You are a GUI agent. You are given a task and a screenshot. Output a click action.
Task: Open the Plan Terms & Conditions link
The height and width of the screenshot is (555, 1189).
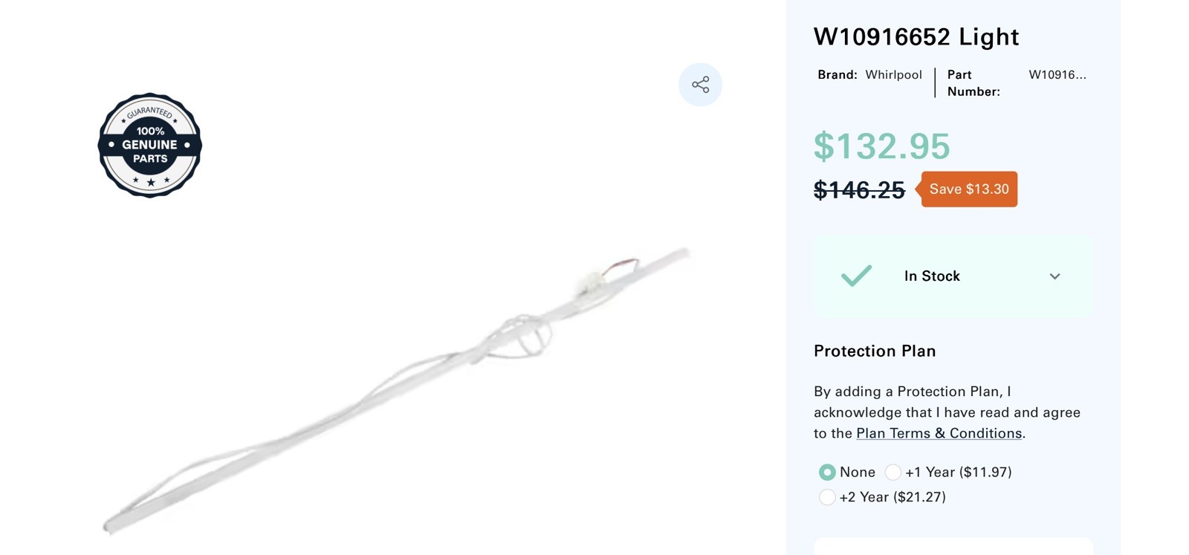point(939,433)
